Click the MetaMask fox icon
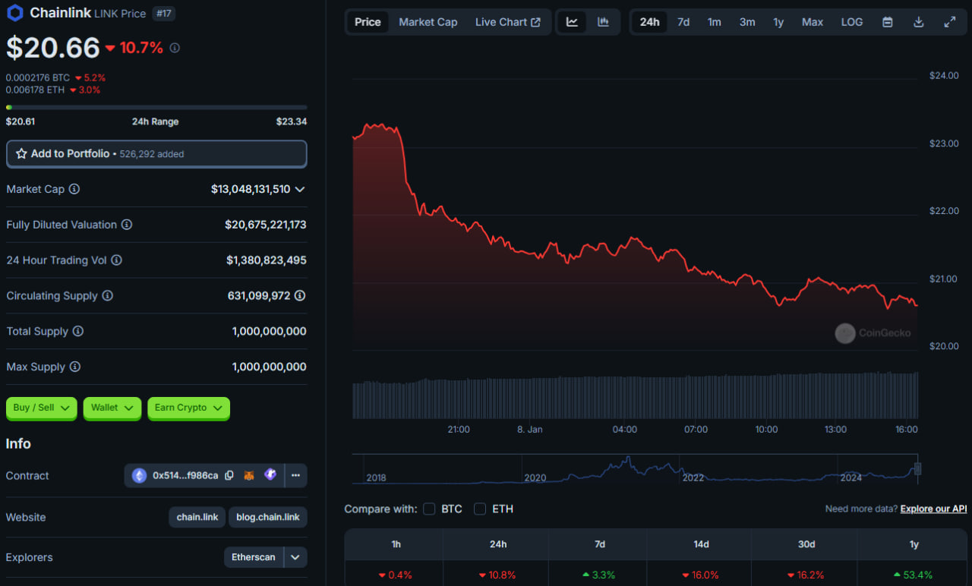 [x=249, y=476]
